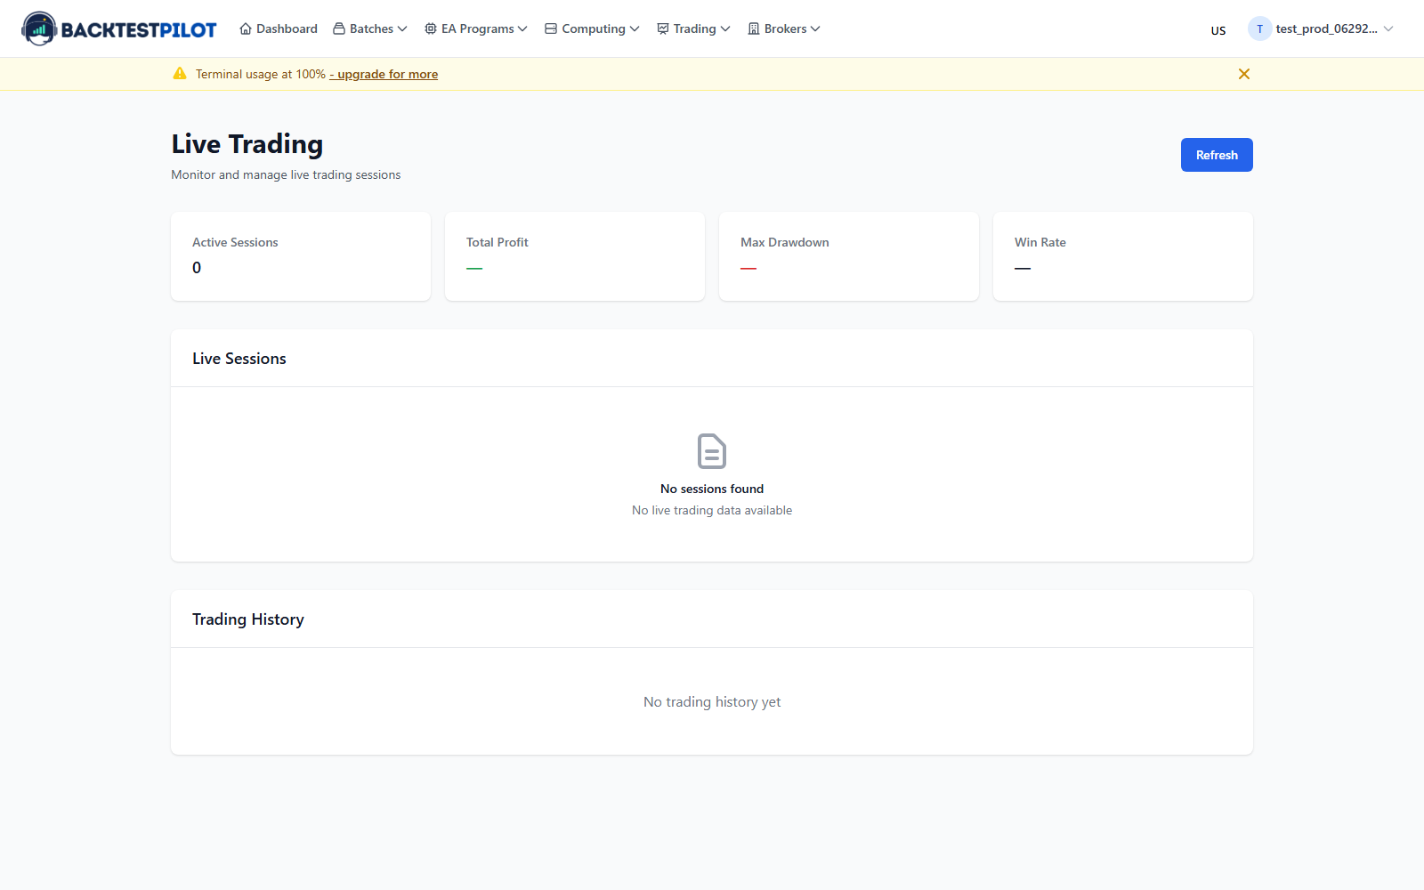Viewport: 1424px width, 890px height.
Task: Click the No sessions found message
Action: pos(712,489)
